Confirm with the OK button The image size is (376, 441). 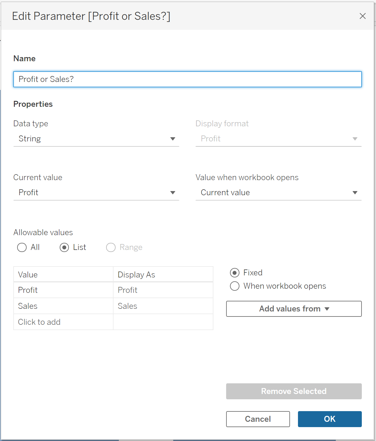pyautogui.click(x=330, y=419)
